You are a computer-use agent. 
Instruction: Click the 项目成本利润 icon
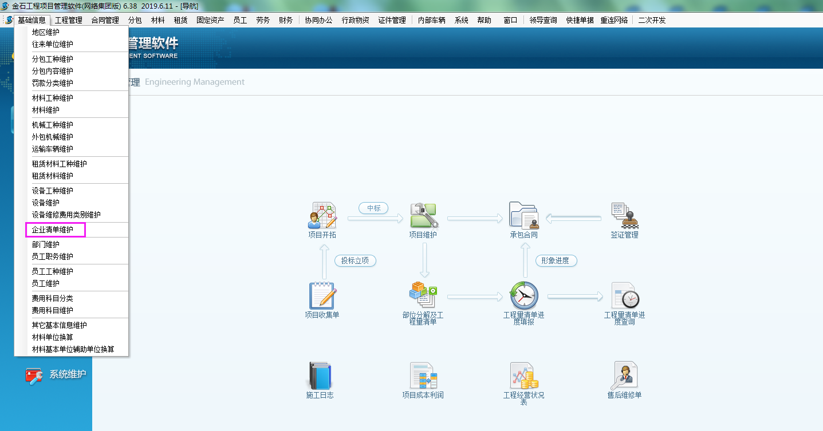[x=423, y=375]
